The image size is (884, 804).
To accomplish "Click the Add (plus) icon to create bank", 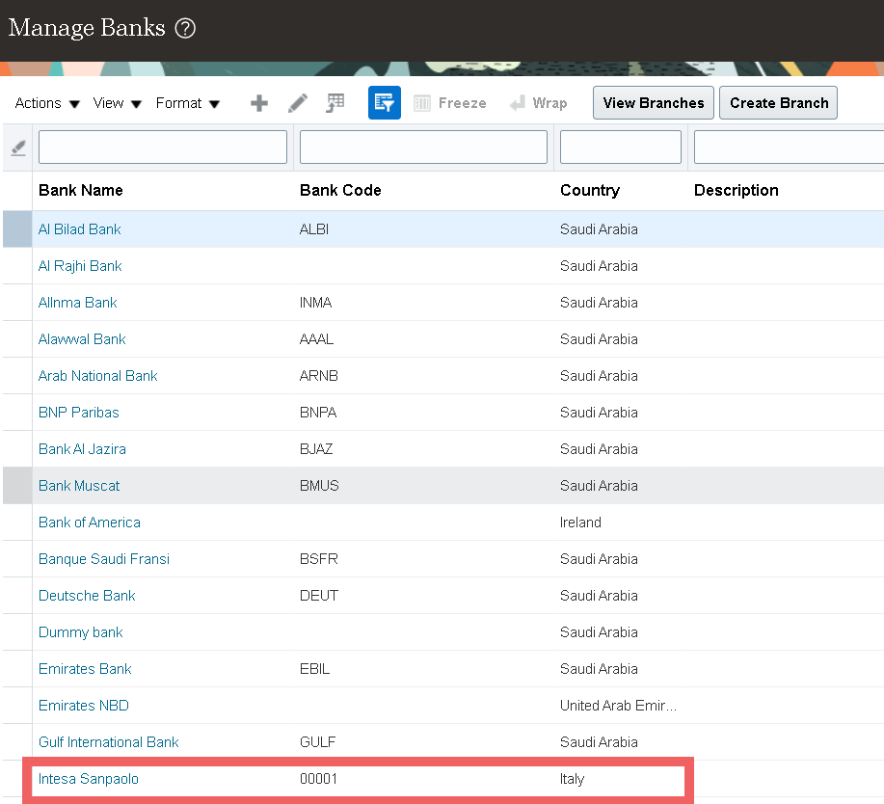I will click(x=258, y=102).
